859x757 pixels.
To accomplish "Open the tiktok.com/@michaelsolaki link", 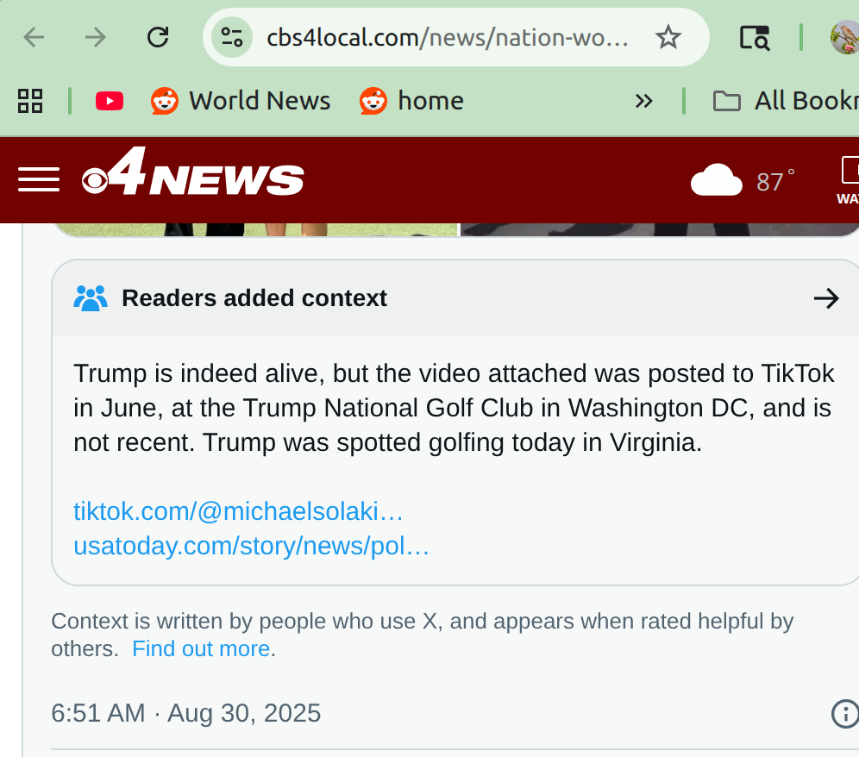I will point(238,511).
